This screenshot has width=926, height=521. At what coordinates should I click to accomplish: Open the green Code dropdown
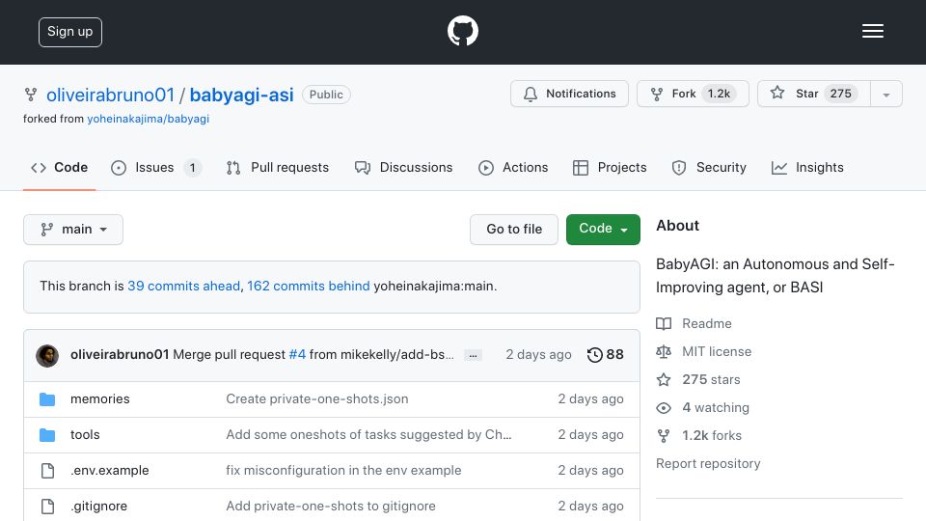[603, 230]
